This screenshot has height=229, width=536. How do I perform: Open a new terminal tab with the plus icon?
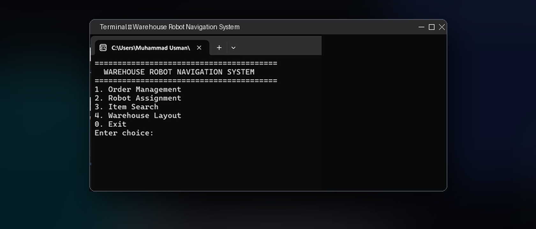click(x=219, y=48)
